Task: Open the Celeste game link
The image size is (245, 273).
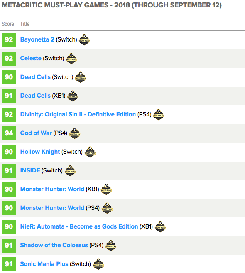Action: (x=31, y=58)
